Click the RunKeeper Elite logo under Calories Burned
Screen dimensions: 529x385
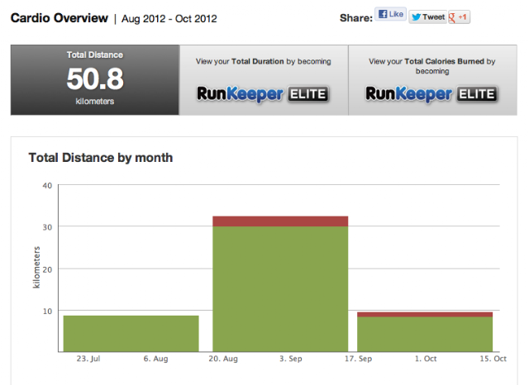tap(431, 94)
